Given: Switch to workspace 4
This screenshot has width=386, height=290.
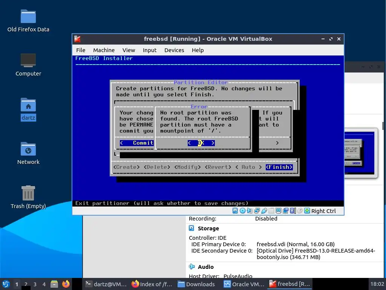Looking at the screenshot, I should (44, 284).
